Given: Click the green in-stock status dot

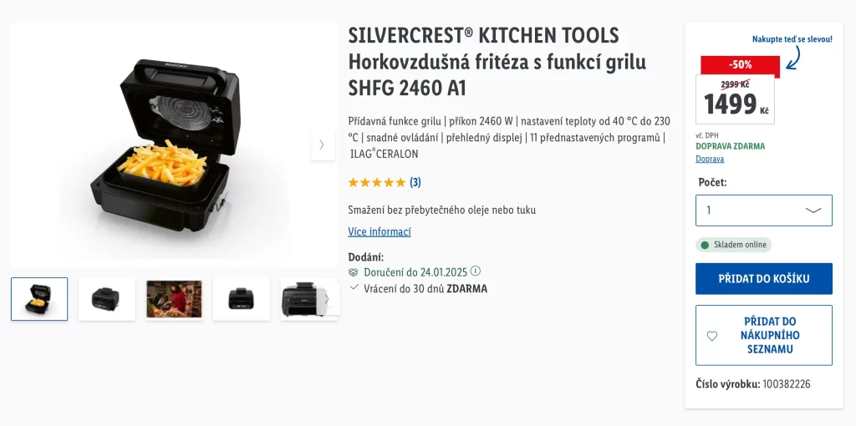Looking at the screenshot, I should (705, 245).
